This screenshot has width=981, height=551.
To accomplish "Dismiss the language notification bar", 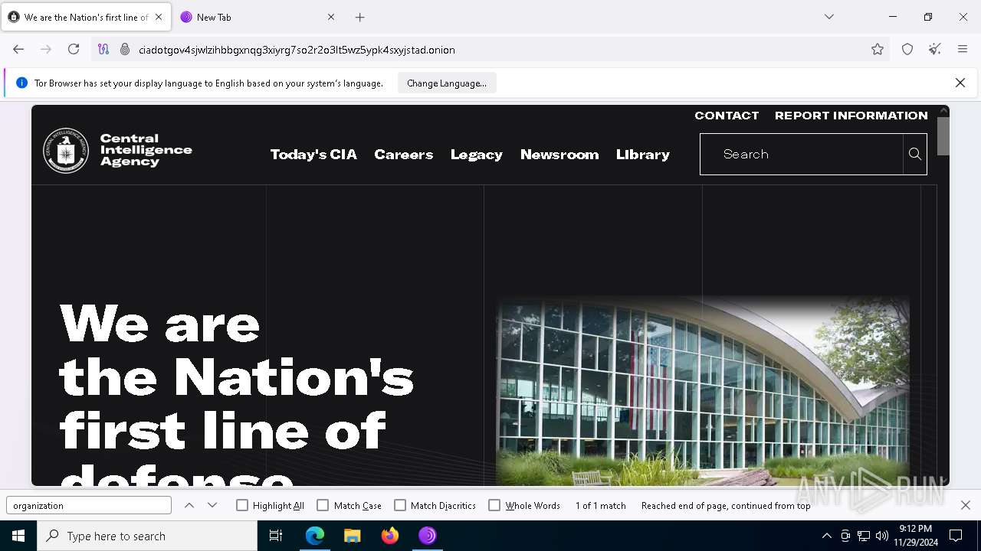I will tap(960, 83).
